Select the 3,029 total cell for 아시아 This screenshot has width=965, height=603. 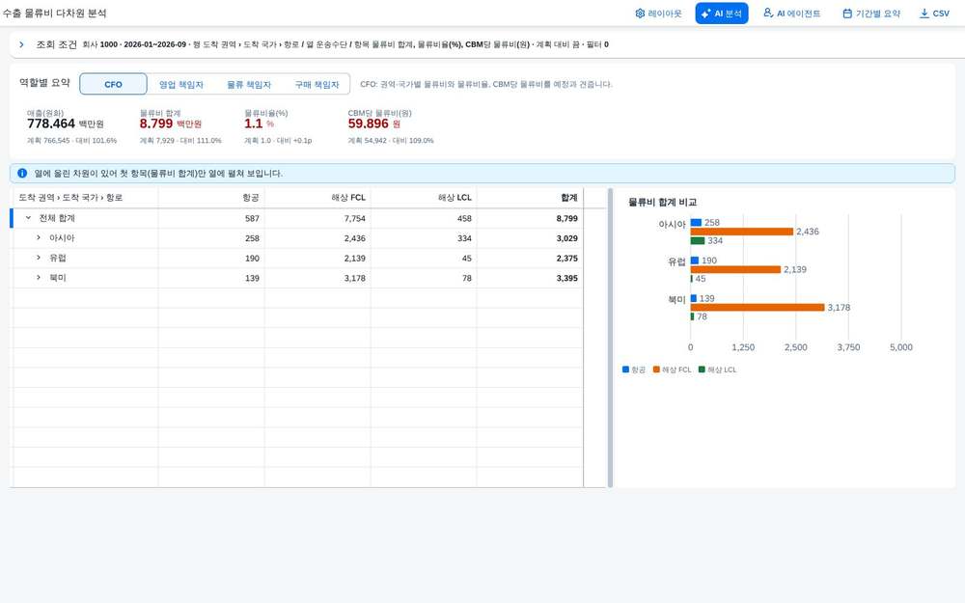[530, 238]
